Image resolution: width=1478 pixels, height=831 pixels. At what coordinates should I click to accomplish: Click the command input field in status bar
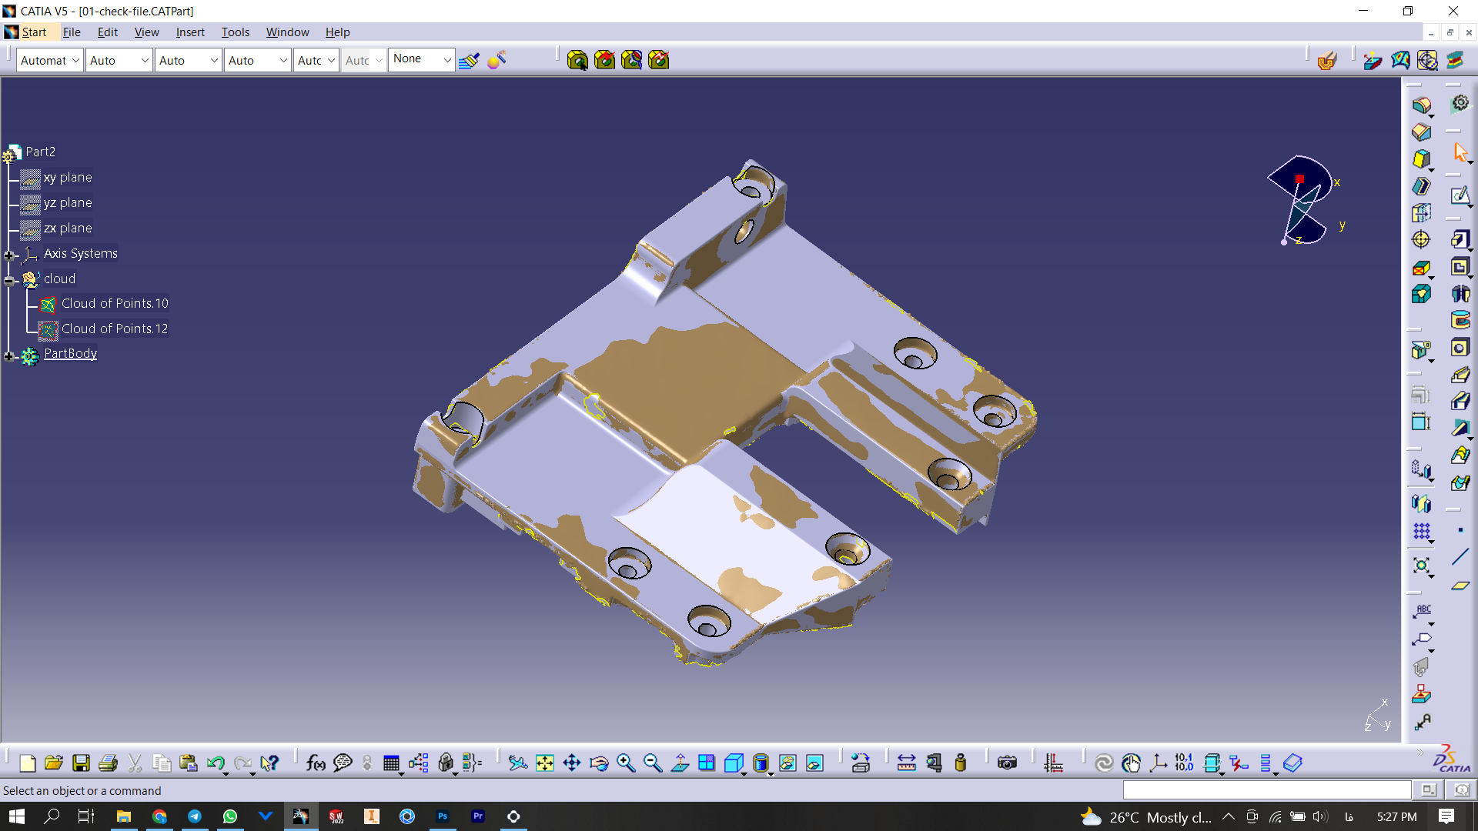(x=1266, y=790)
